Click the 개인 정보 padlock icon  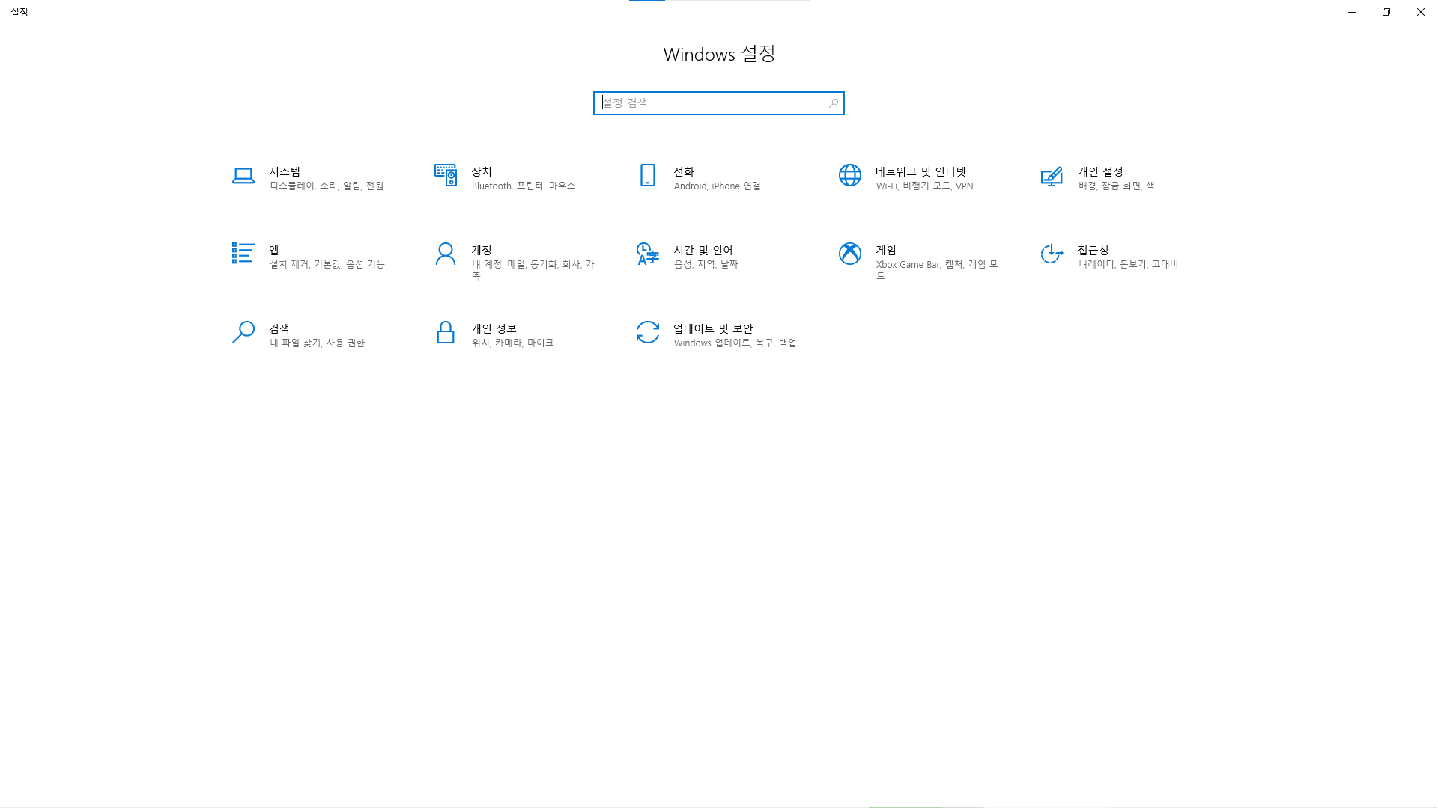point(445,332)
